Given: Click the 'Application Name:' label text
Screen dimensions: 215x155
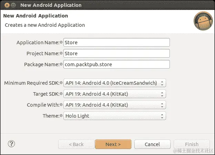Looking at the screenshot, I should (x=38, y=43).
